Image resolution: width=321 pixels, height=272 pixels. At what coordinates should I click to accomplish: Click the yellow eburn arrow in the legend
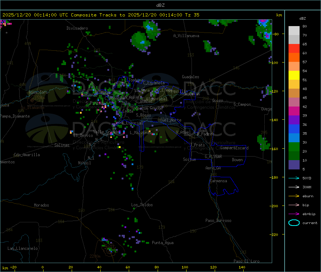pos(294,196)
